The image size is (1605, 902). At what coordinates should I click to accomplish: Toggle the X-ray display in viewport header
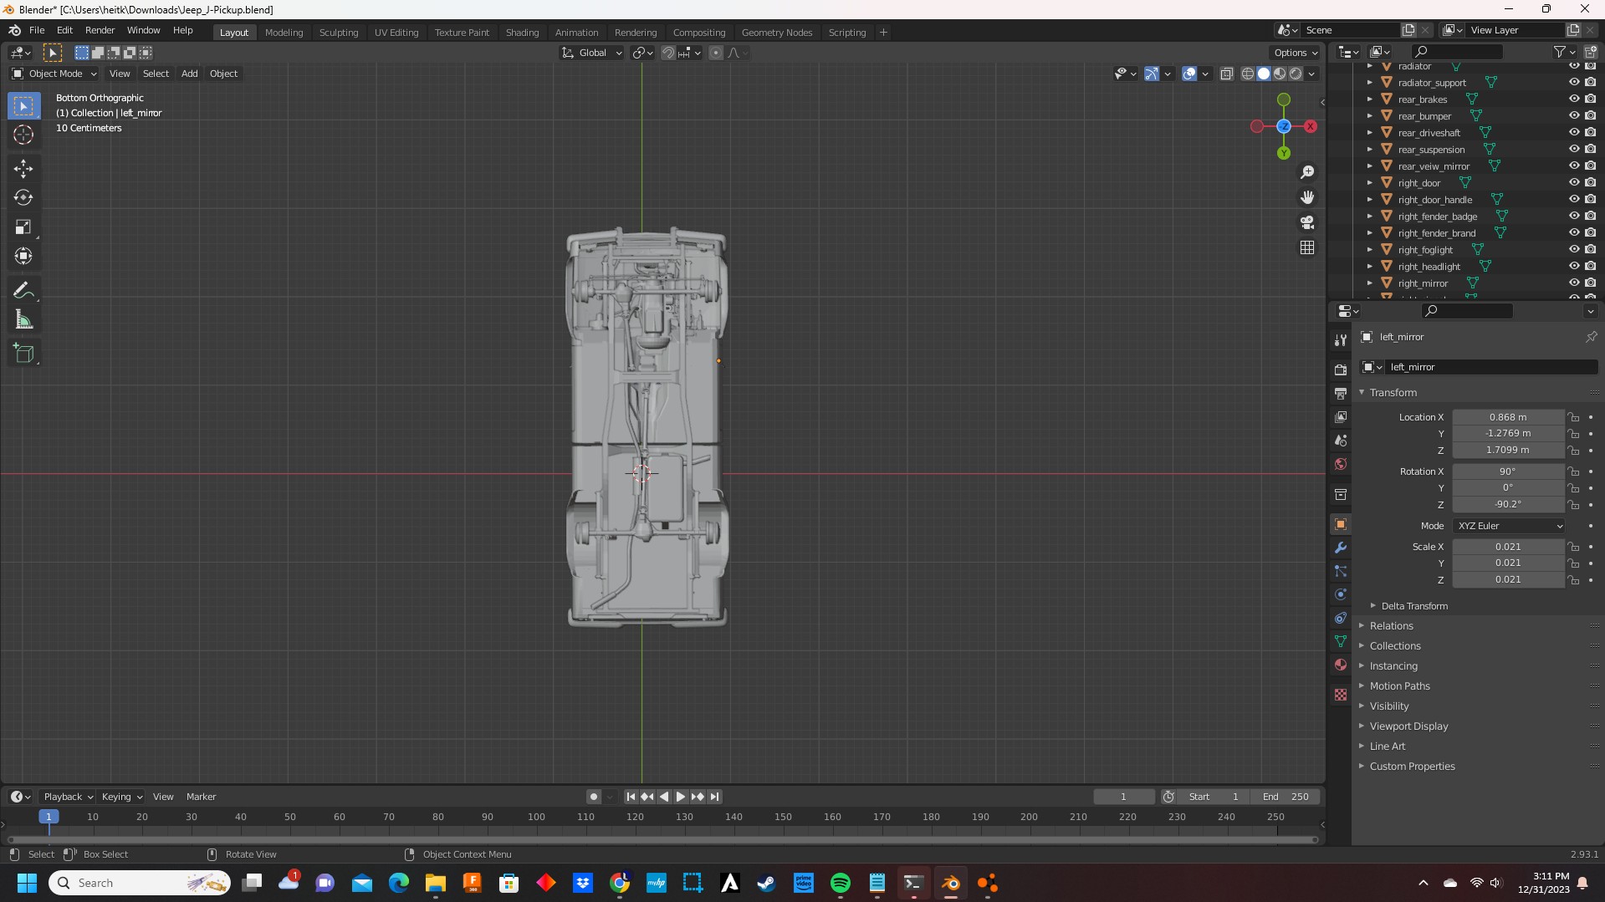point(1227,74)
